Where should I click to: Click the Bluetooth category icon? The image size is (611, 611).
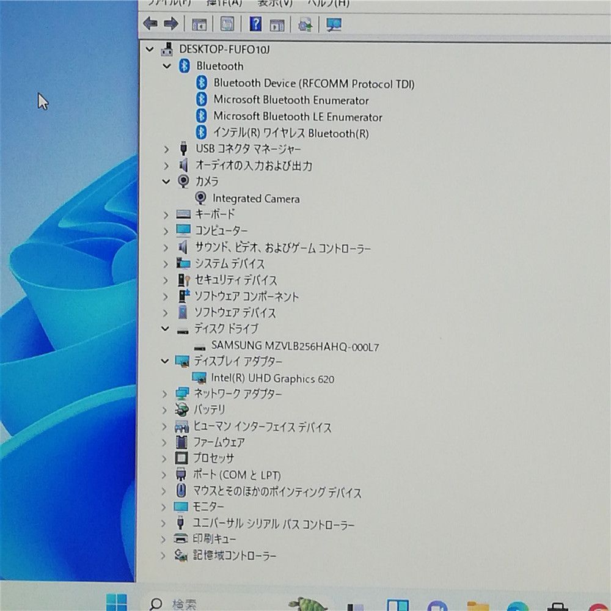pyautogui.click(x=185, y=66)
